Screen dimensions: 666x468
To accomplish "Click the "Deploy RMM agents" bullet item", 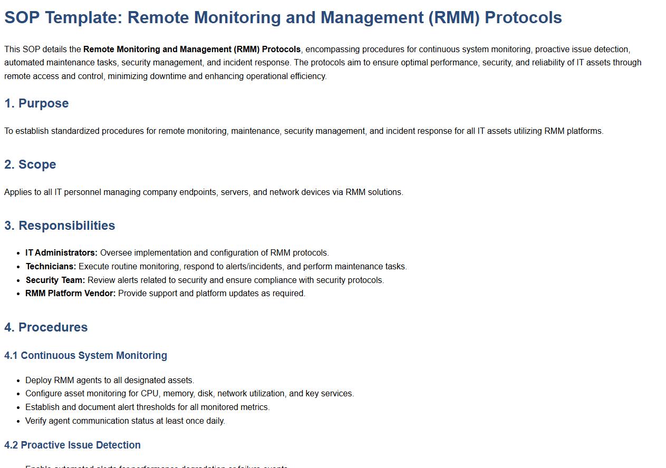I will point(110,381).
